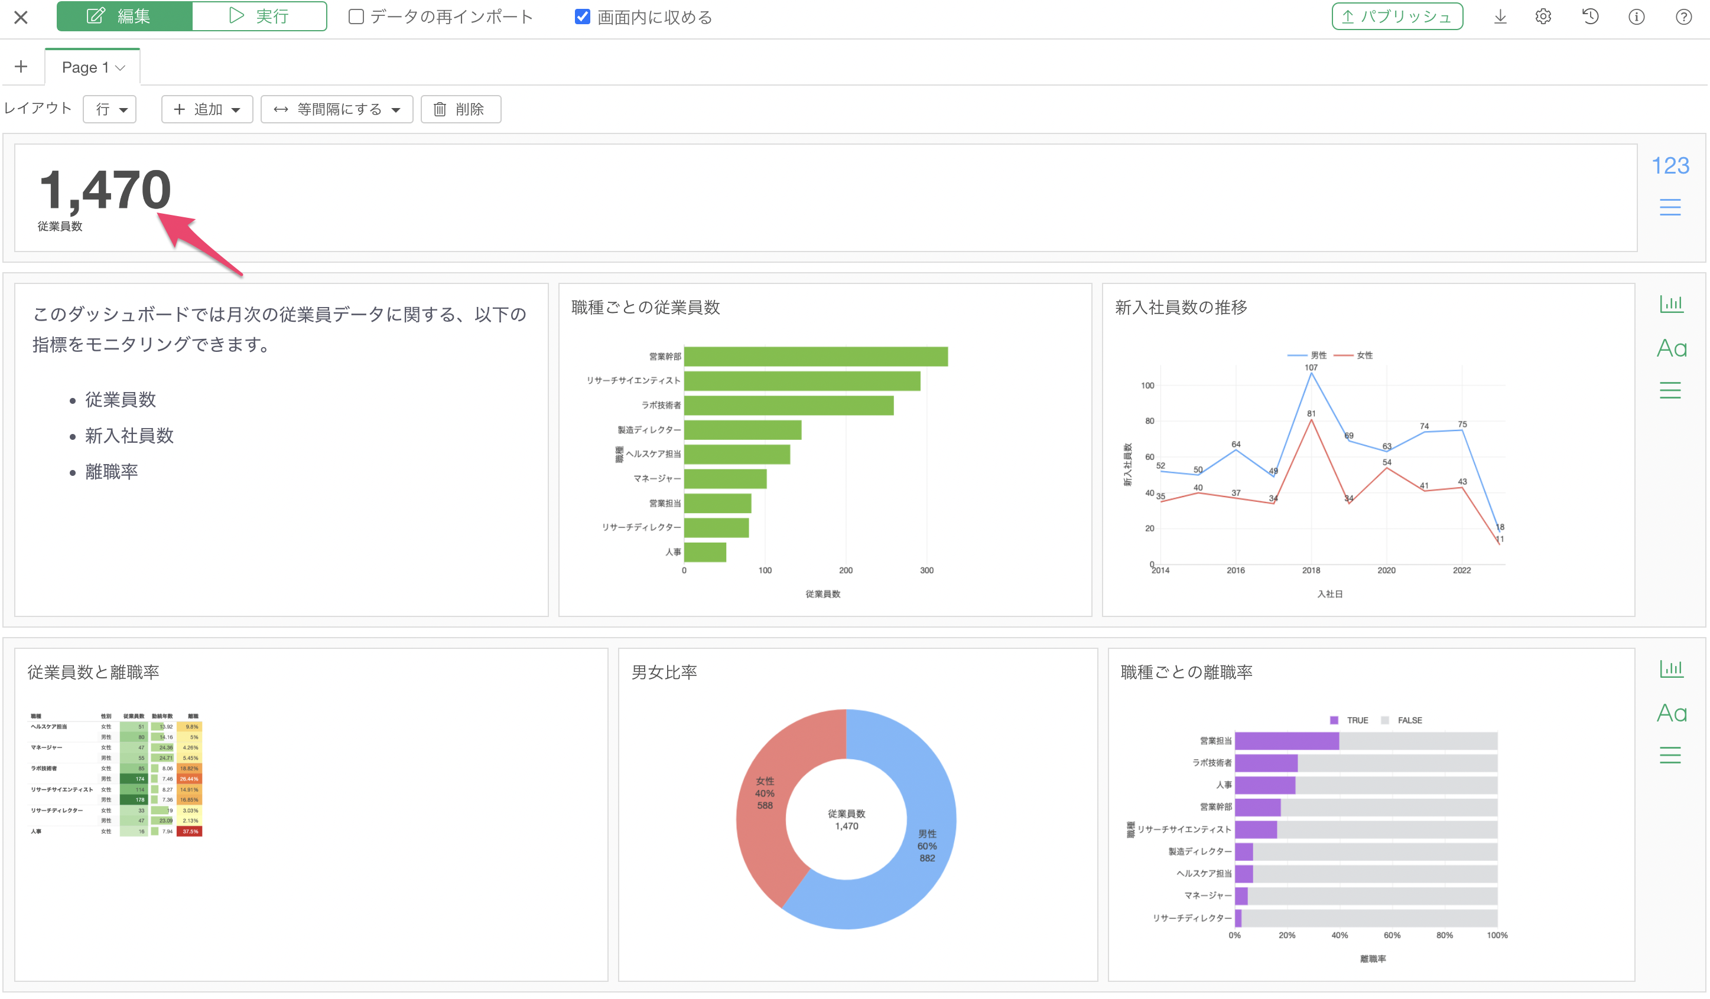Click the パブリッシュ publish button
This screenshot has width=1710, height=999.
coord(1396,17)
